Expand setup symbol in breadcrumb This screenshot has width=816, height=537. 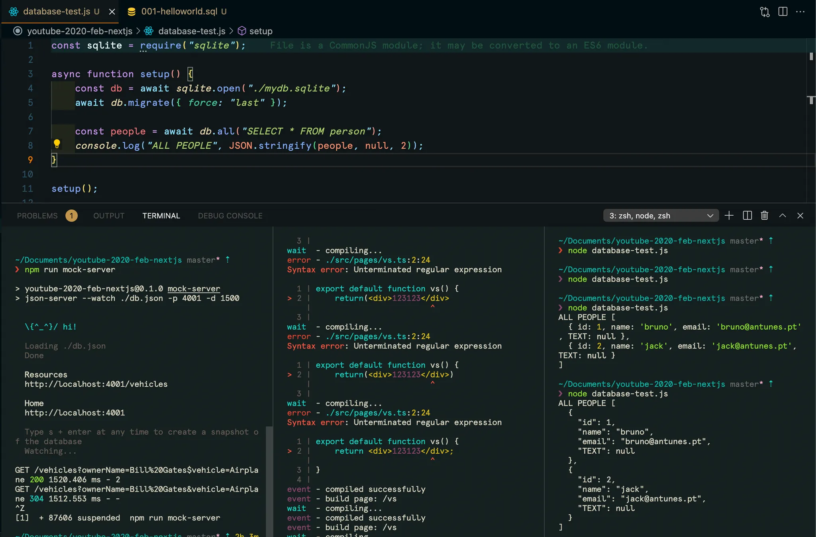click(x=261, y=31)
